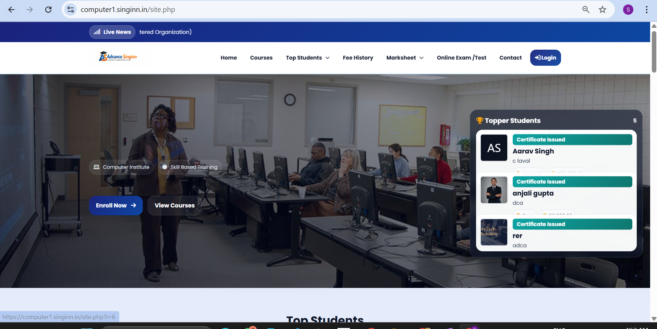This screenshot has height=329, width=657.
Task: Open Online Exam /Test link
Action: 461,58
